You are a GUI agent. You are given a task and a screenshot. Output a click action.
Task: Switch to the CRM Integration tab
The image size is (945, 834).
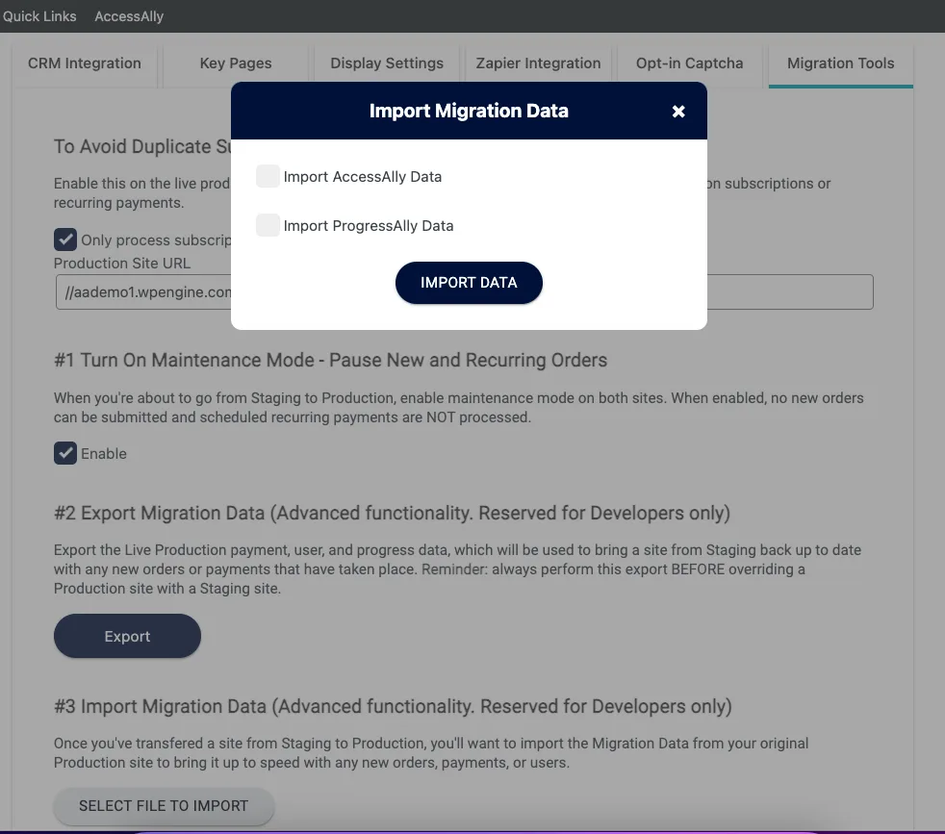point(85,63)
